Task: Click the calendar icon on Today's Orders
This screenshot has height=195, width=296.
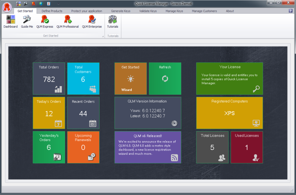Action: 58,123
